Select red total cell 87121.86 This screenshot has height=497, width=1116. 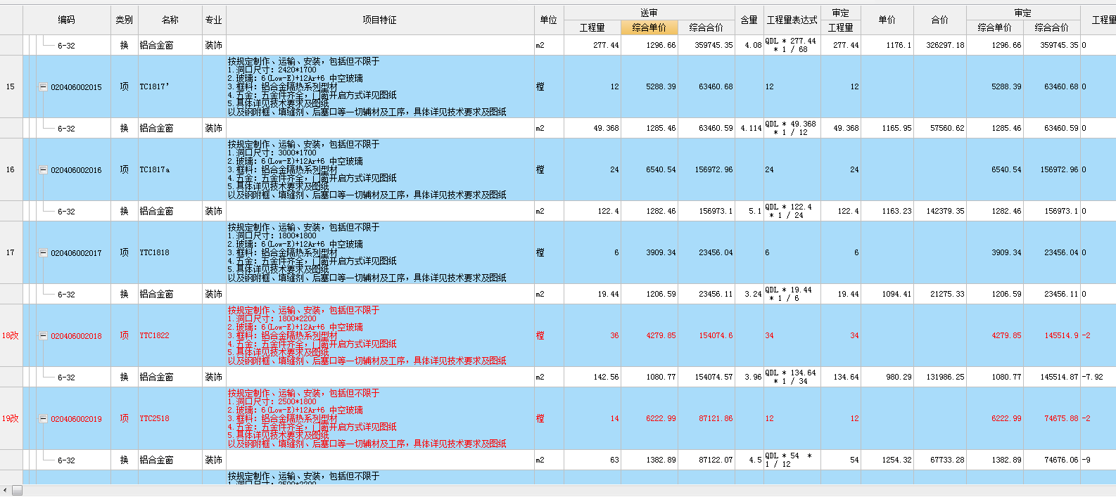[x=706, y=419]
